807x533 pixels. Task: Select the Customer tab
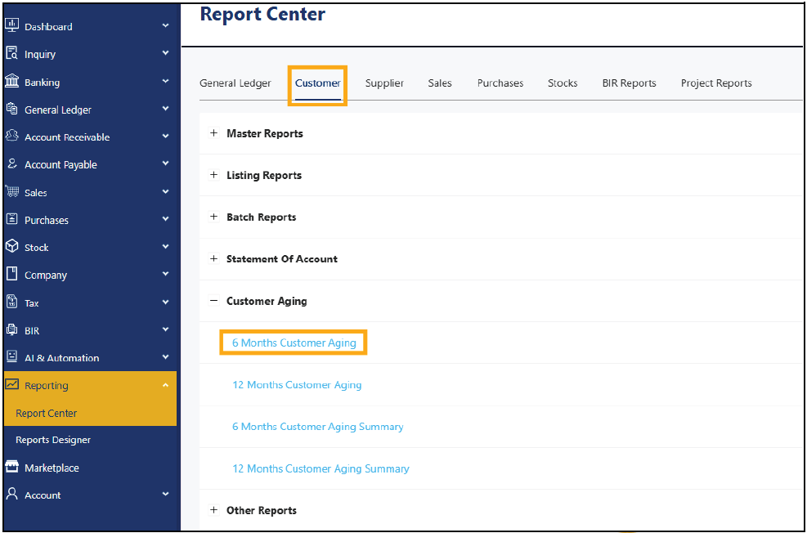point(317,83)
